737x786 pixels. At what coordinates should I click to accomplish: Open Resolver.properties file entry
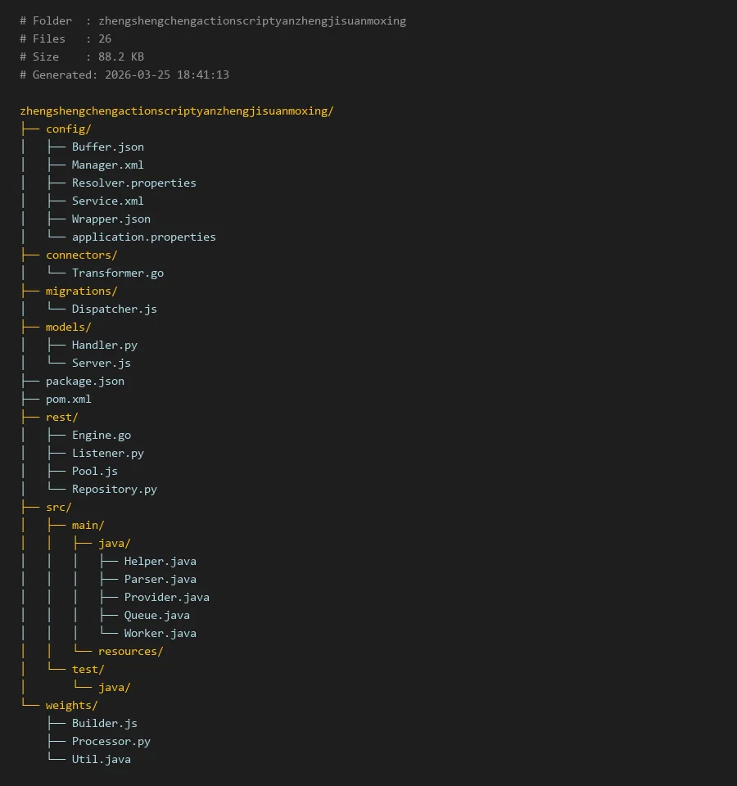(x=133, y=183)
